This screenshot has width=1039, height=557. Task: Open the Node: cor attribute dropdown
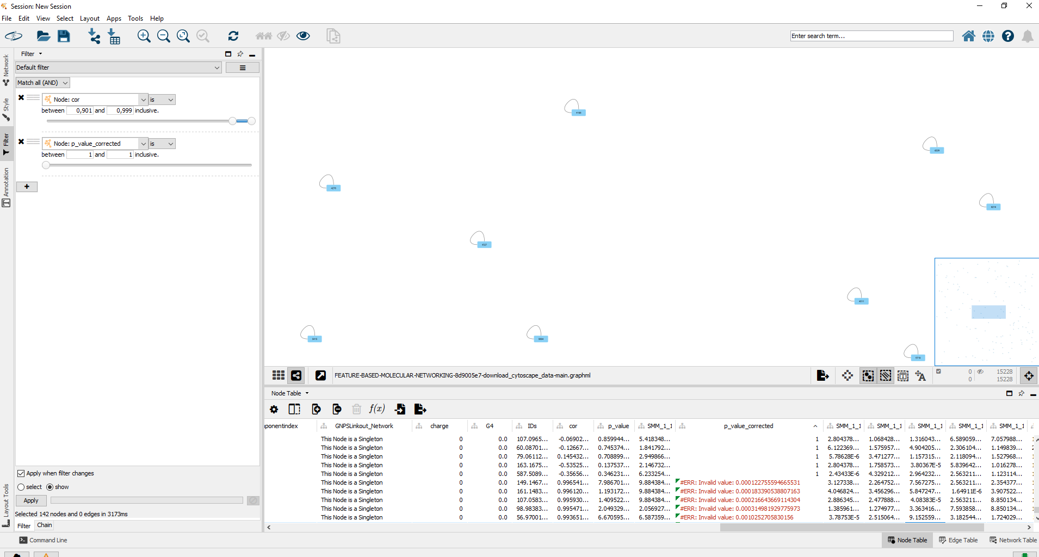point(143,99)
